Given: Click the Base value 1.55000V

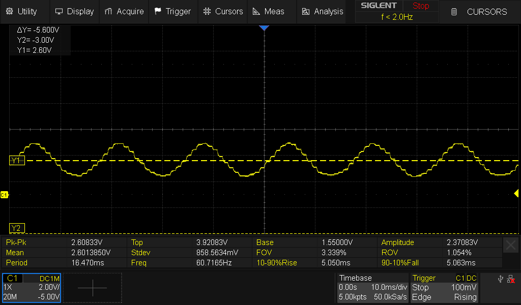Looking at the screenshot, I should pyautogui.click(x=337, y=242).
